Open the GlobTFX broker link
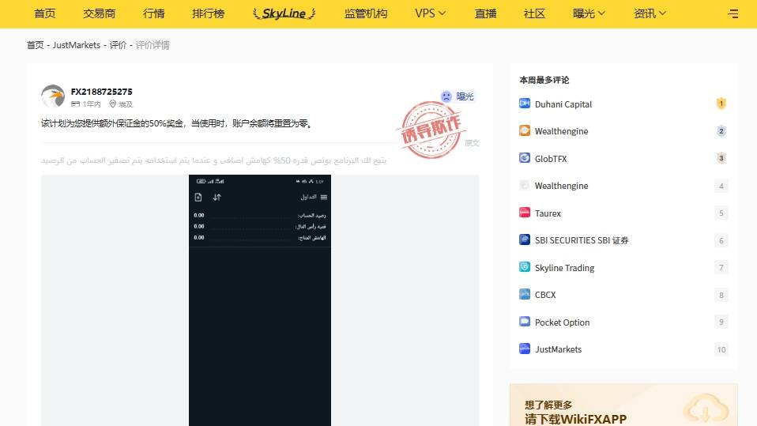This screenshot has width=757, height=426. 551,158
